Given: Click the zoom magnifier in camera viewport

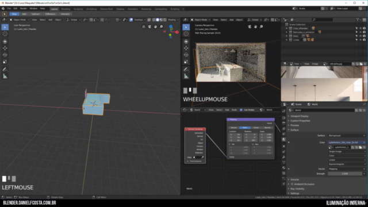Looking at the screenshot, I should coord(261,27).
